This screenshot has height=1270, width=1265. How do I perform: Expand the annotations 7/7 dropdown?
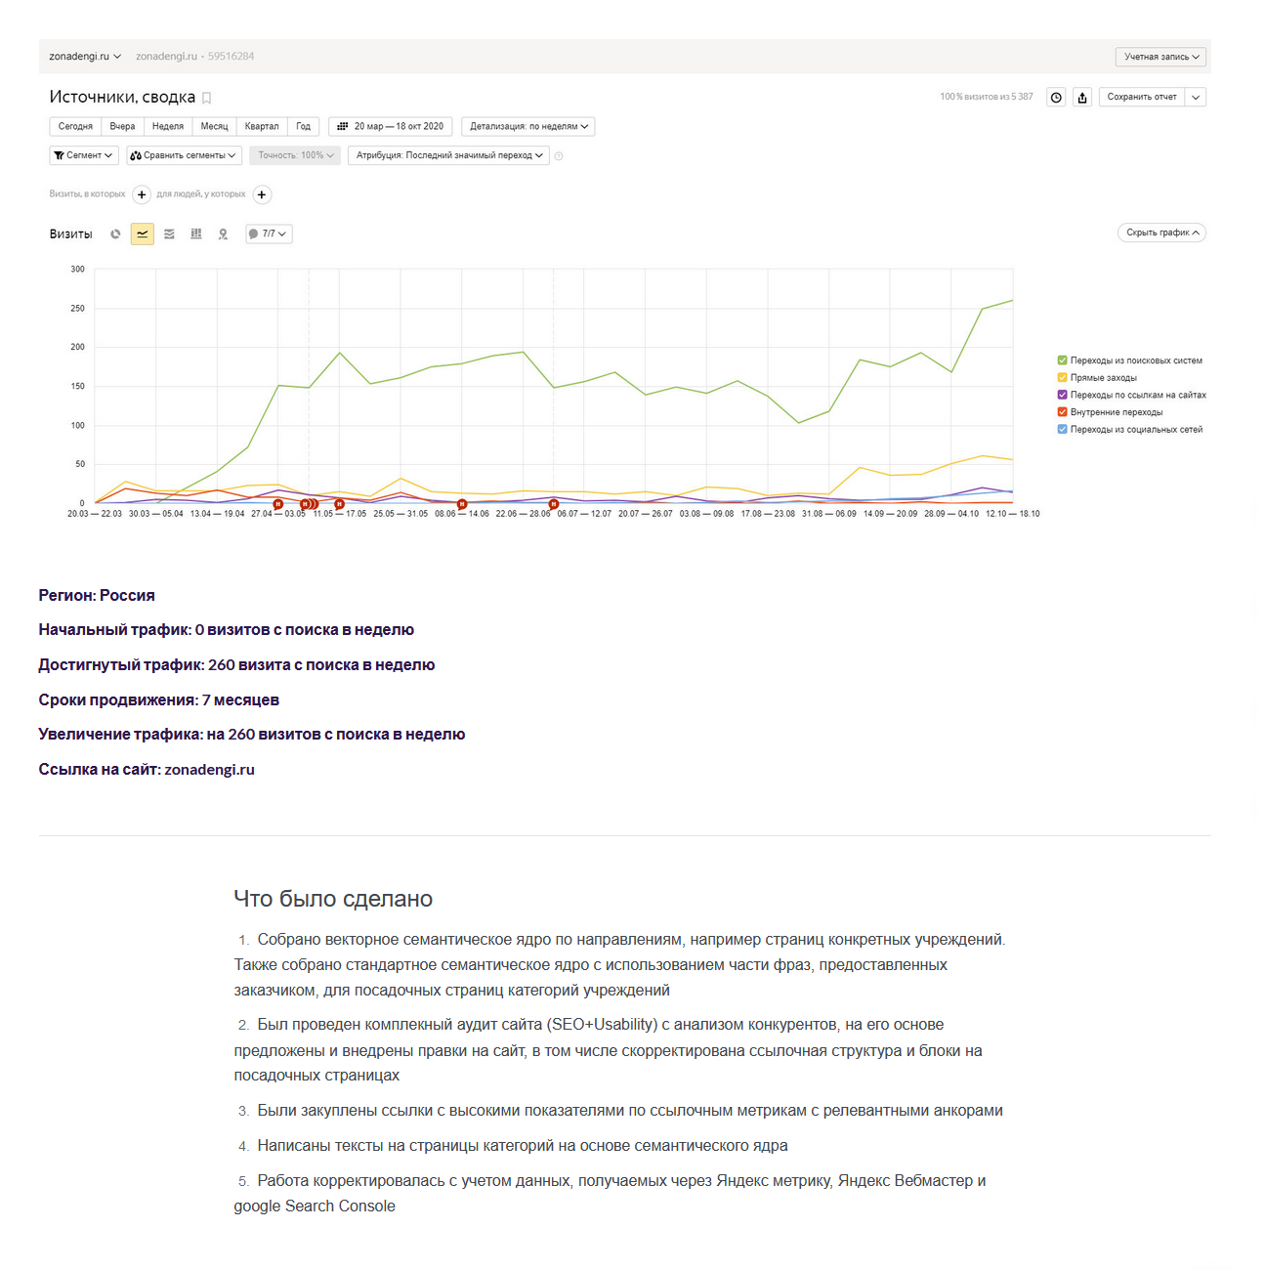[x=269, y=233]
